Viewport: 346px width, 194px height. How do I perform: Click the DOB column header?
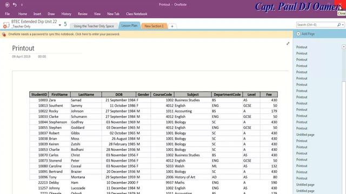coord(119,95)
